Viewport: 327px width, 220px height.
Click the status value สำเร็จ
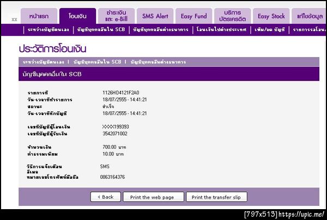tap(108, 106)
